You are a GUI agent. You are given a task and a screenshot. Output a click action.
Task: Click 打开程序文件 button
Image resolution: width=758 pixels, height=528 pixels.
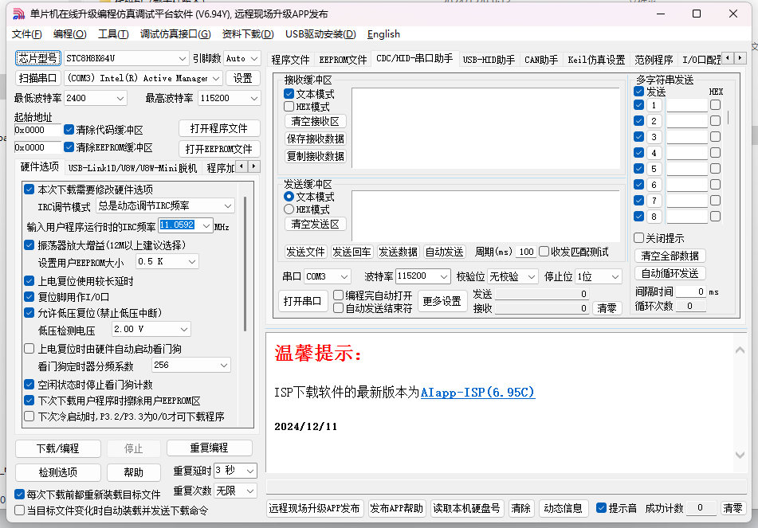click(219, 128)
